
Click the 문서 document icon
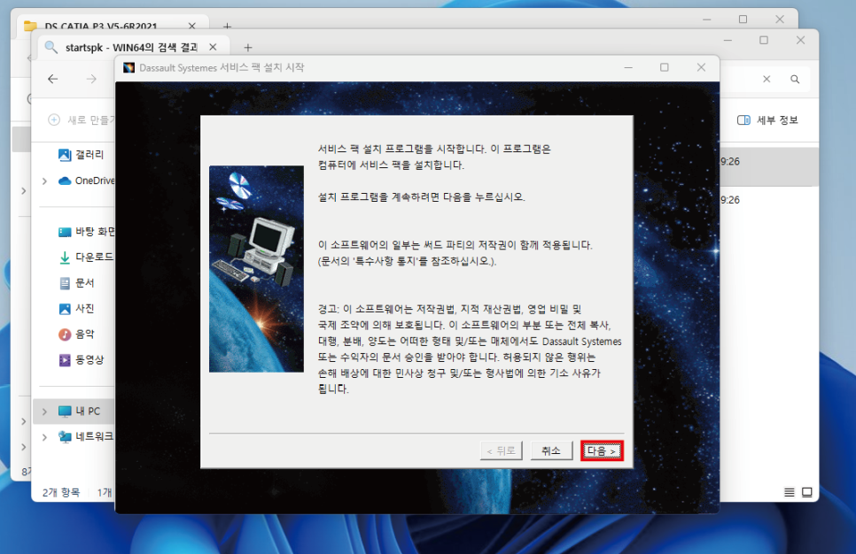(65, 283)
